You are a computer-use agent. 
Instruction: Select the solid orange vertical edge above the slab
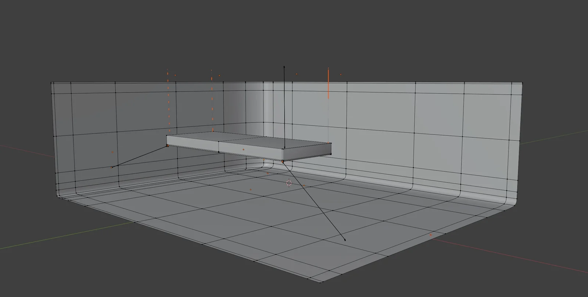click(328, 83)
